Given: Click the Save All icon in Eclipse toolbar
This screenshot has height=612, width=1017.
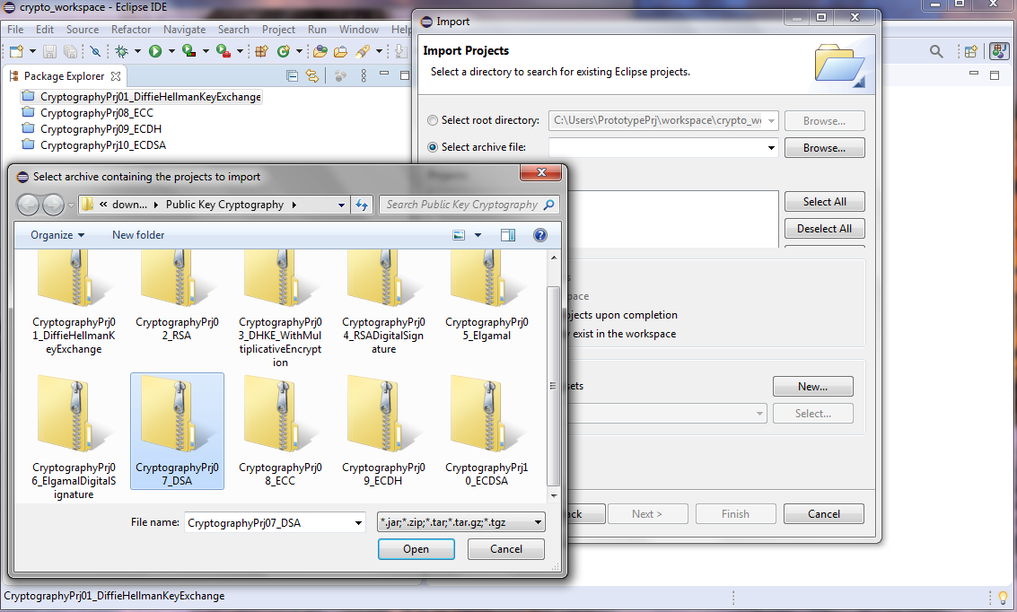Looking at the screenshot, I should point(70,51).
